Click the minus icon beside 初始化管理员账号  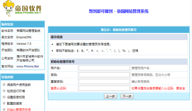[4, 109]
